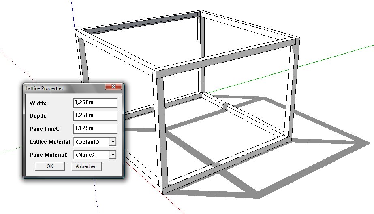Click the "Width:" label
The image size is (374, 214).
[x=38, y=103]
